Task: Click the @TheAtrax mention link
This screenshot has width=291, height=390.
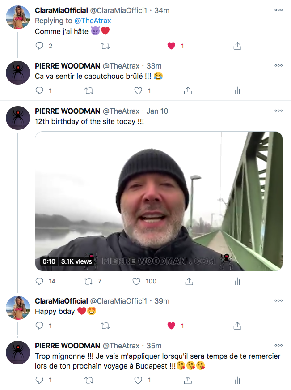Action: [x=95, y=20]
